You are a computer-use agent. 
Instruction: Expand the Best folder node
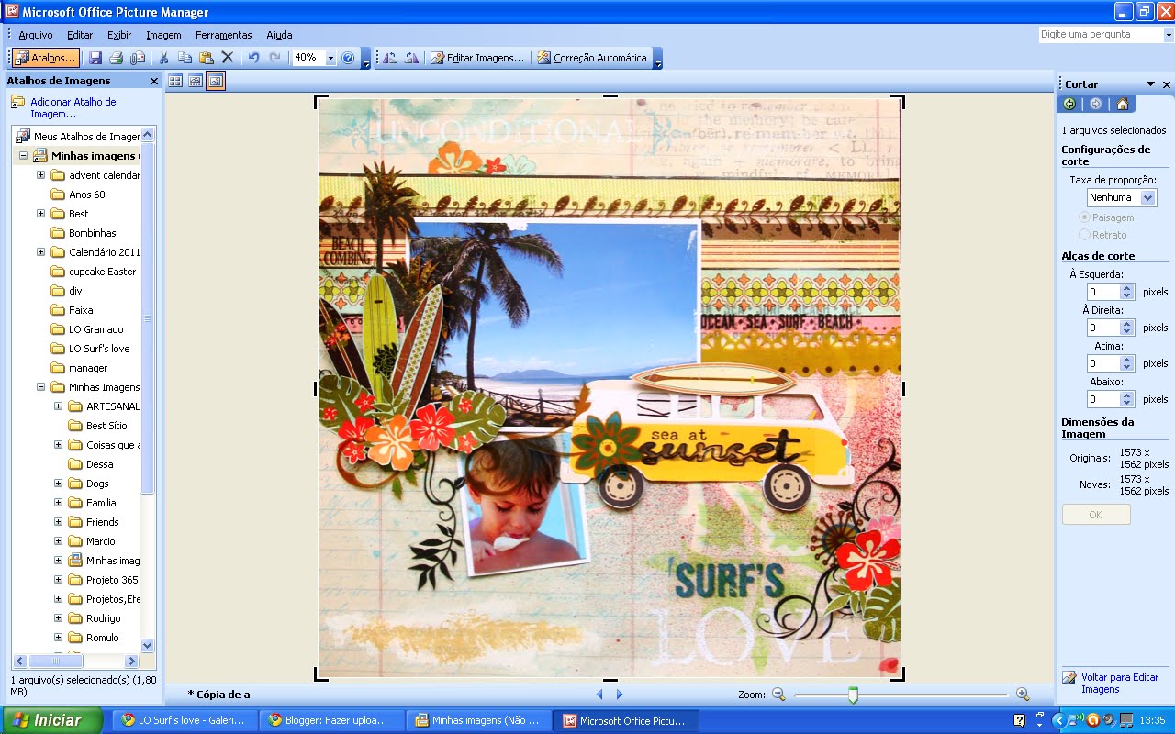coord(40,214)
